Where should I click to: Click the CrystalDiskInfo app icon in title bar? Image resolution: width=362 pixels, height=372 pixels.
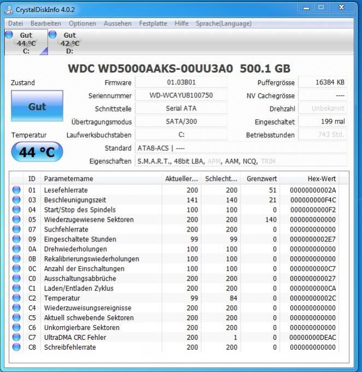click(x=9, y=10)
